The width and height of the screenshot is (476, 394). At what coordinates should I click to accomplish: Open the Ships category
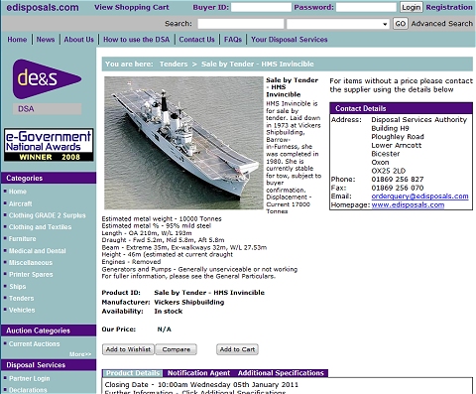click(17, 287)
